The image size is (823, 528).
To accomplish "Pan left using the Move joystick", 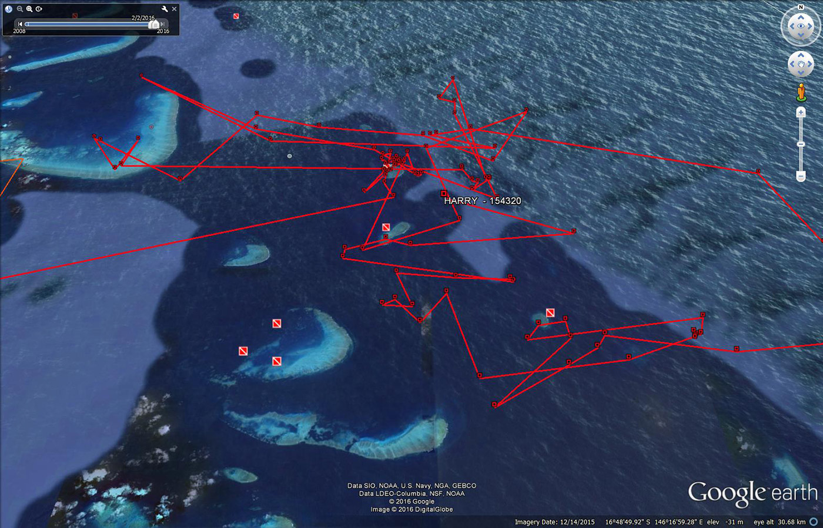I will [792, 63].
